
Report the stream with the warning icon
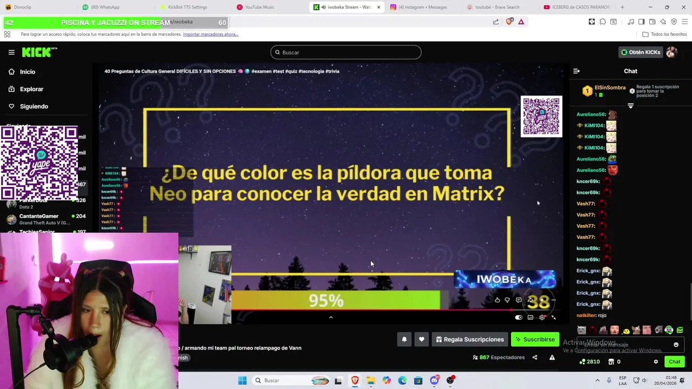coord(552,357)
